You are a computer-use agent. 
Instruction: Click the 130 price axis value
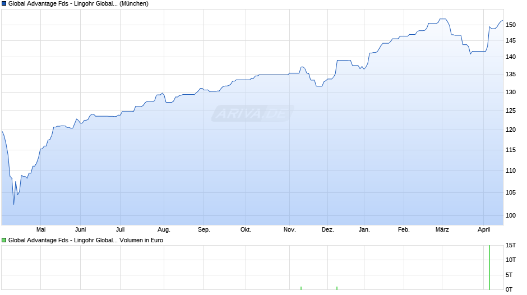coord(511,92)
